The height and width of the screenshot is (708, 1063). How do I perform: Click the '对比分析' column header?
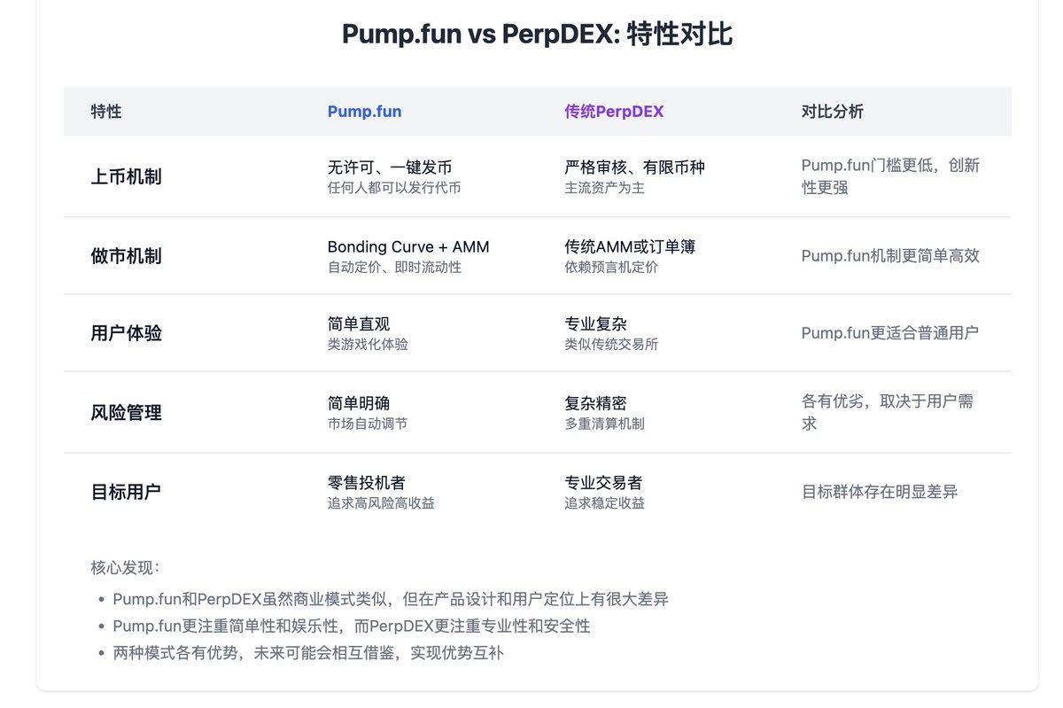pos(832,112)
